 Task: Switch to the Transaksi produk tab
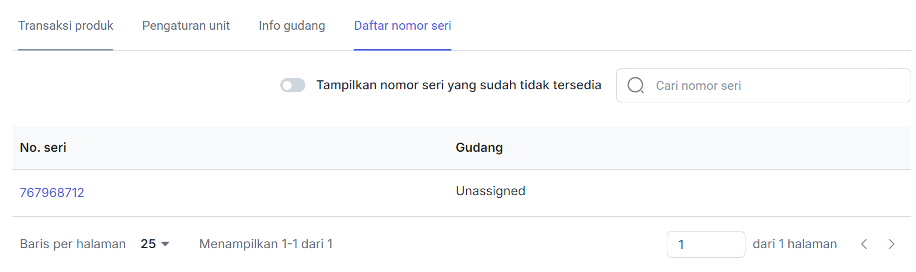pyautogui.click(x=66, y=26)
